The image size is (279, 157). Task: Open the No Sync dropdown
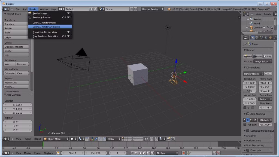click(167, 153)
